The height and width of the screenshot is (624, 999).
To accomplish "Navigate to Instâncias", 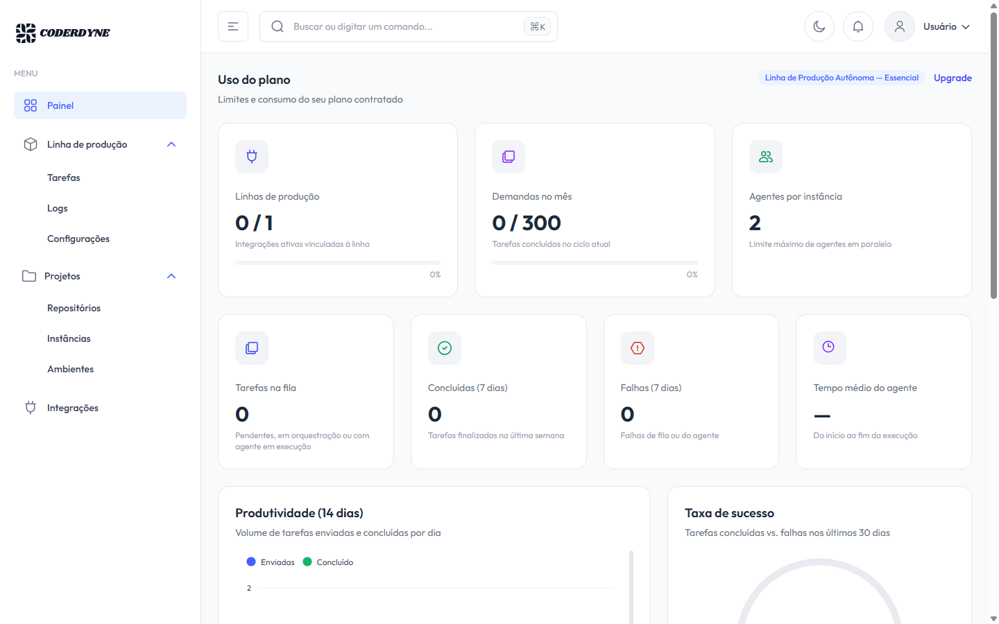I will [69, 338].
